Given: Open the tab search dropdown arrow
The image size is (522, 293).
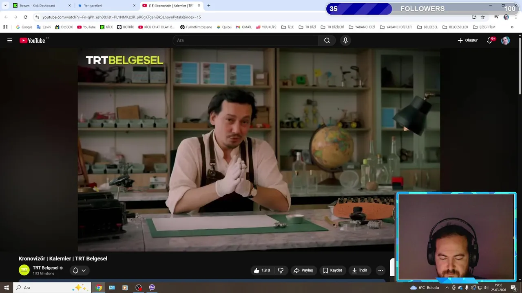Looking at the screenshot, I should [5, 6].
